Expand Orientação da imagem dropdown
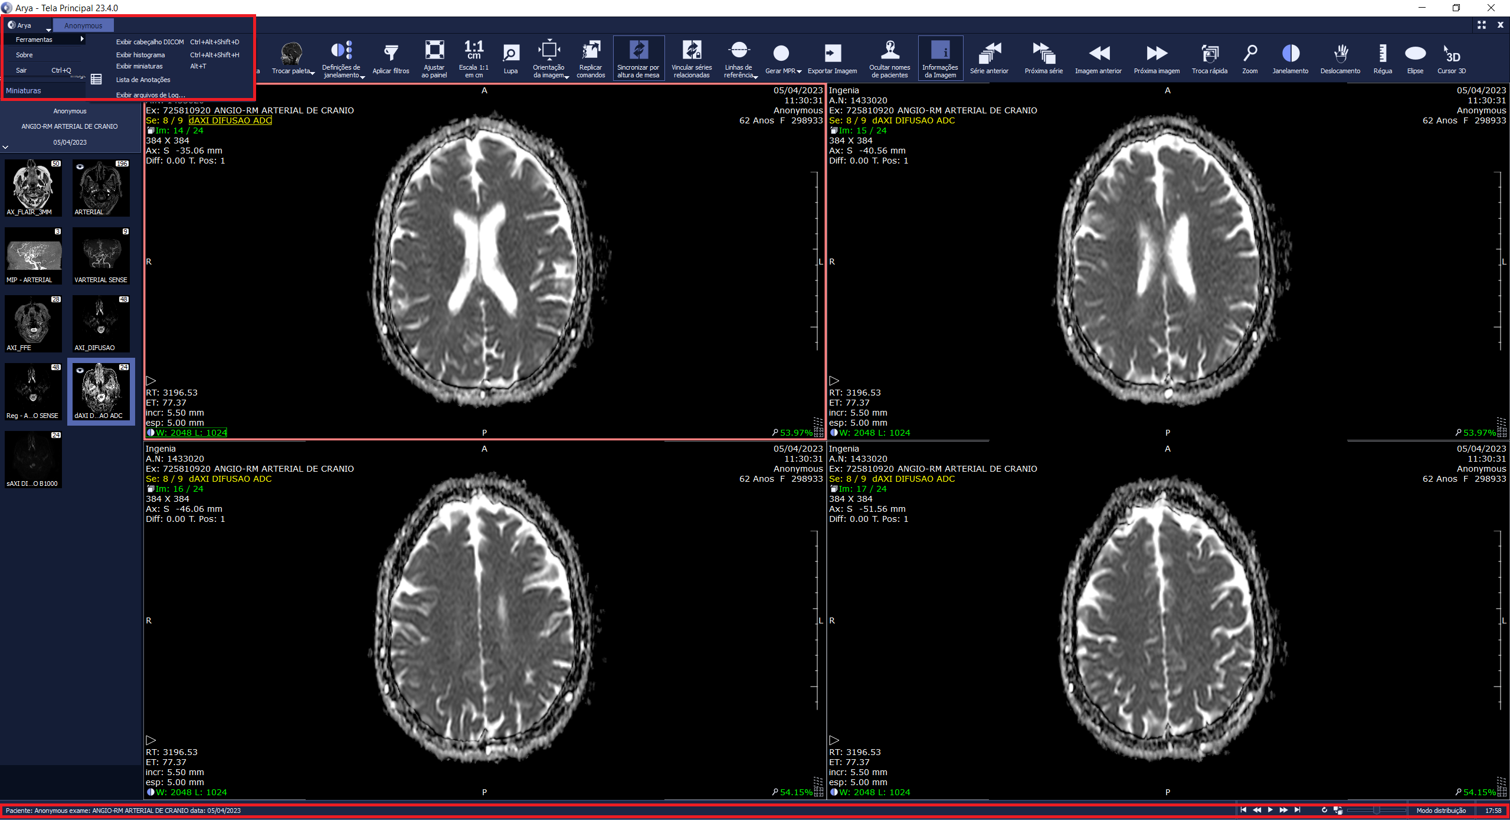The image size is (1510, 820). (566, 77)
